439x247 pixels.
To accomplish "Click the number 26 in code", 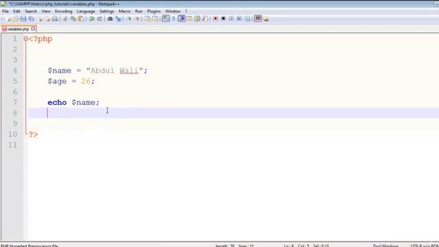I will [x=86, y=81].
